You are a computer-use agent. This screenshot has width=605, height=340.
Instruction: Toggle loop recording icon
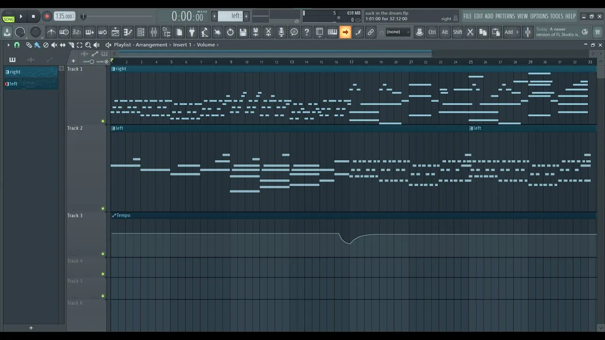[102, 32]
